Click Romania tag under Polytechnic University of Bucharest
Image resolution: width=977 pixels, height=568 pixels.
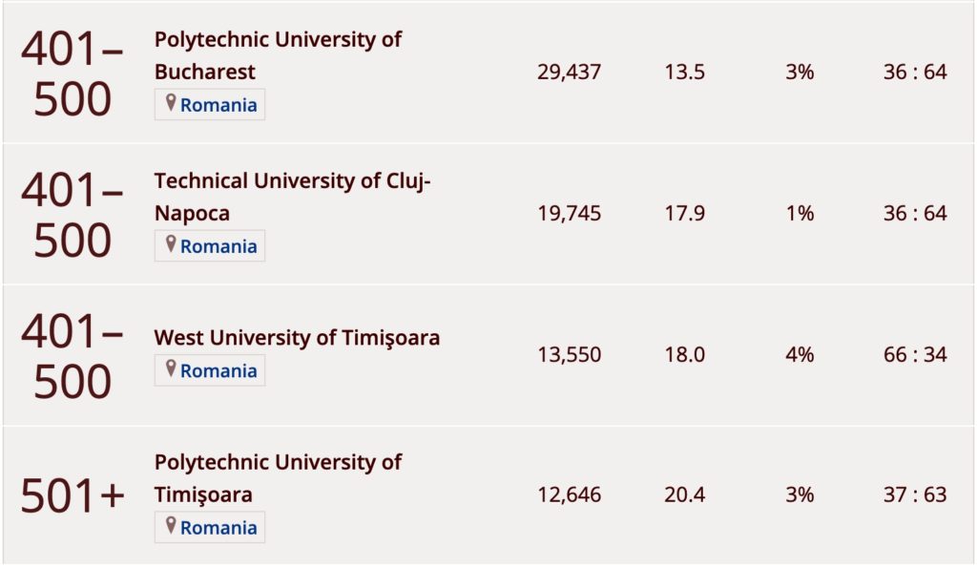(218, 105)
